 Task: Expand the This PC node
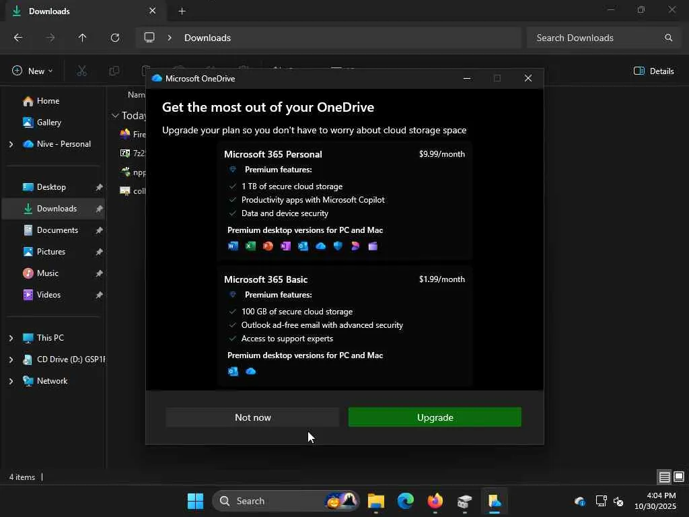pos(11,338)
